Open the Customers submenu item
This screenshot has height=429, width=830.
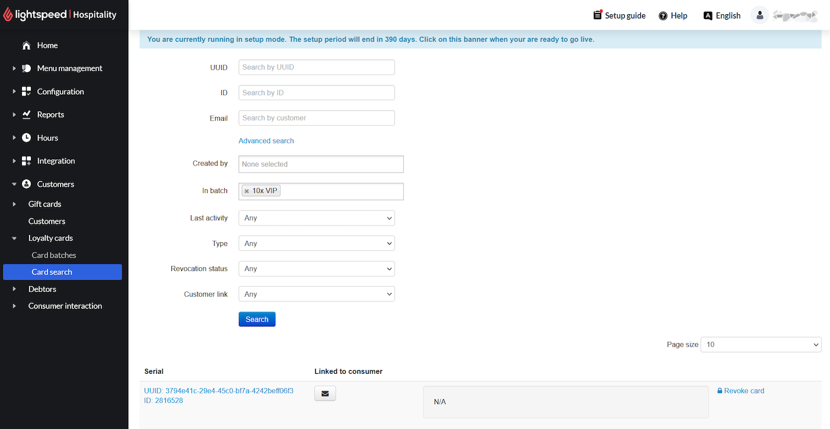47,221
